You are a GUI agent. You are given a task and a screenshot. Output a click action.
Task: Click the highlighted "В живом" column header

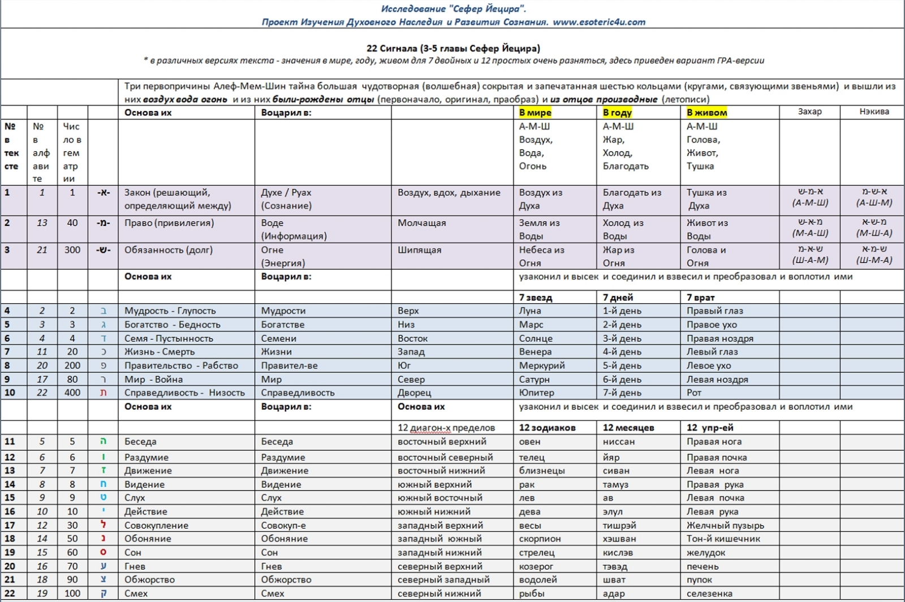point(706,113)
